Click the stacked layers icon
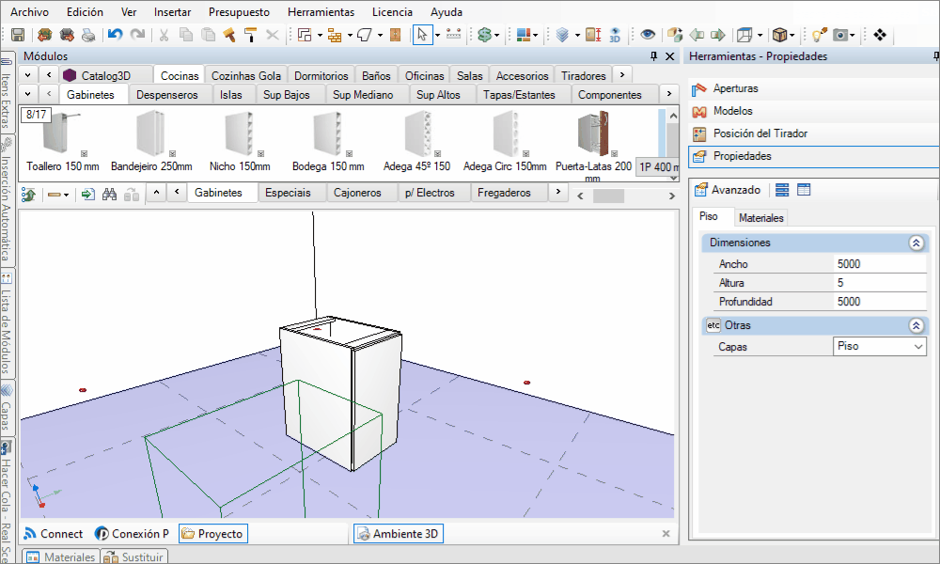The width and height of the screenshot is (940, 564). pyautogui.click(x=562, y=35)
